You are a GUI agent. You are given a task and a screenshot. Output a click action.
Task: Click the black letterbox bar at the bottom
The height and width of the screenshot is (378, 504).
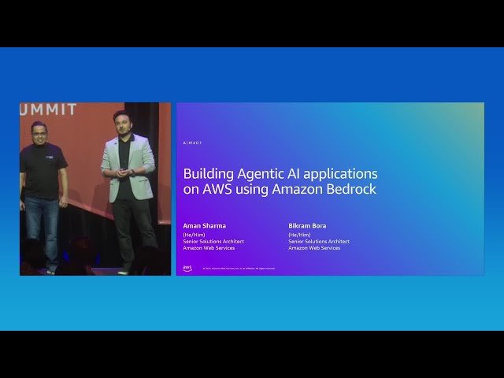pyautogui.click(x=252, y=354)
